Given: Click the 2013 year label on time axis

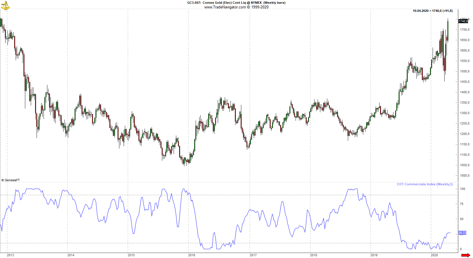Looking at the screenshot, I should coord(10,255).
